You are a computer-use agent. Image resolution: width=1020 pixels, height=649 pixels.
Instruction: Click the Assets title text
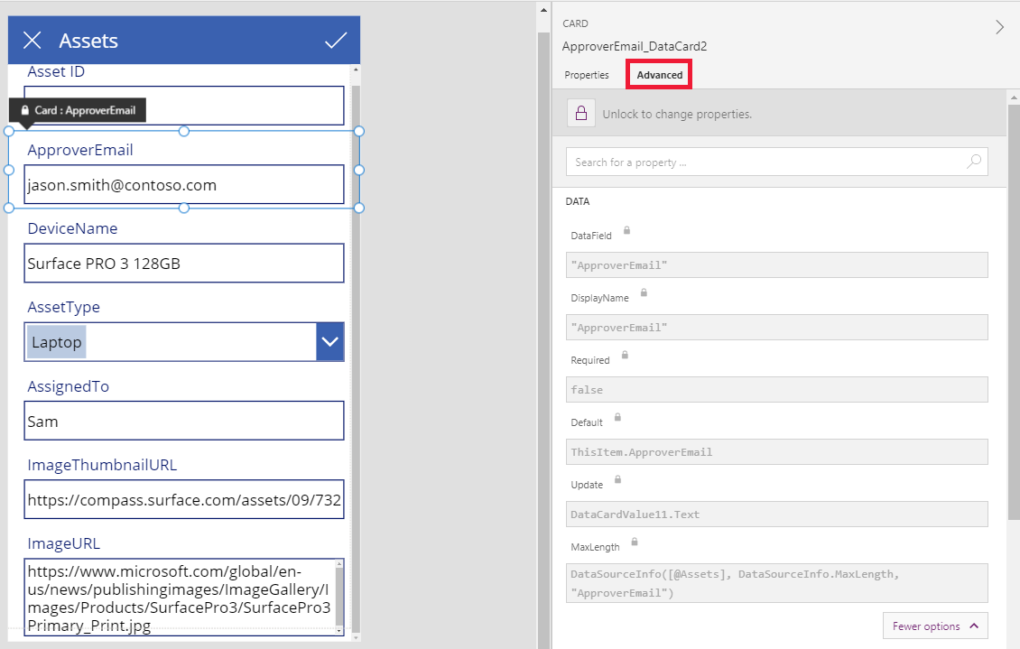click(88, 41)
